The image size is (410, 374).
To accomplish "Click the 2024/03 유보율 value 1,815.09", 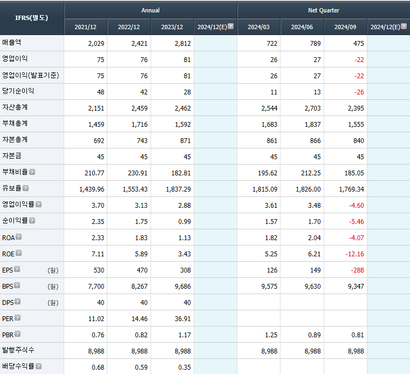I will coord(265,189).
